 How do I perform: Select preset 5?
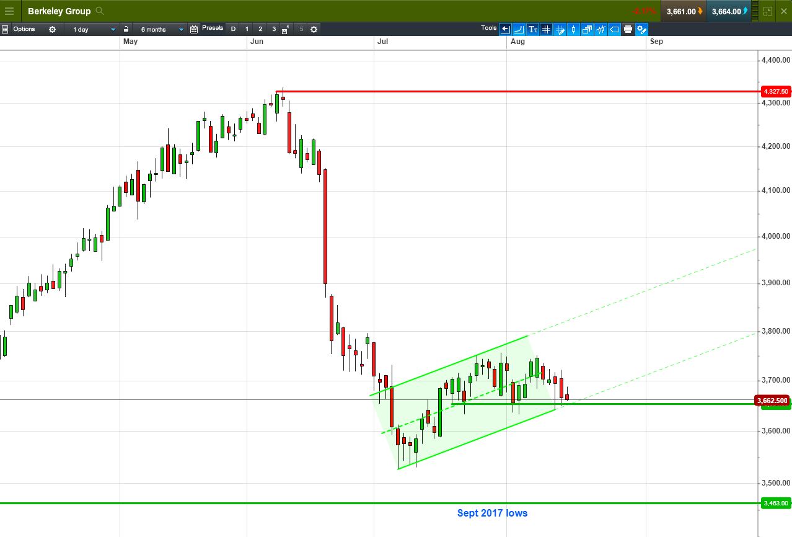(301, 29)
